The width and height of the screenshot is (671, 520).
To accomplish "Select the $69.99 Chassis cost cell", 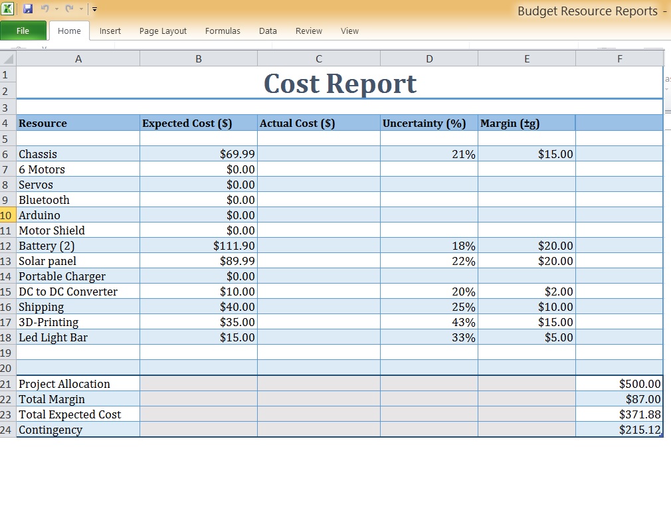I will pos(199,154).
